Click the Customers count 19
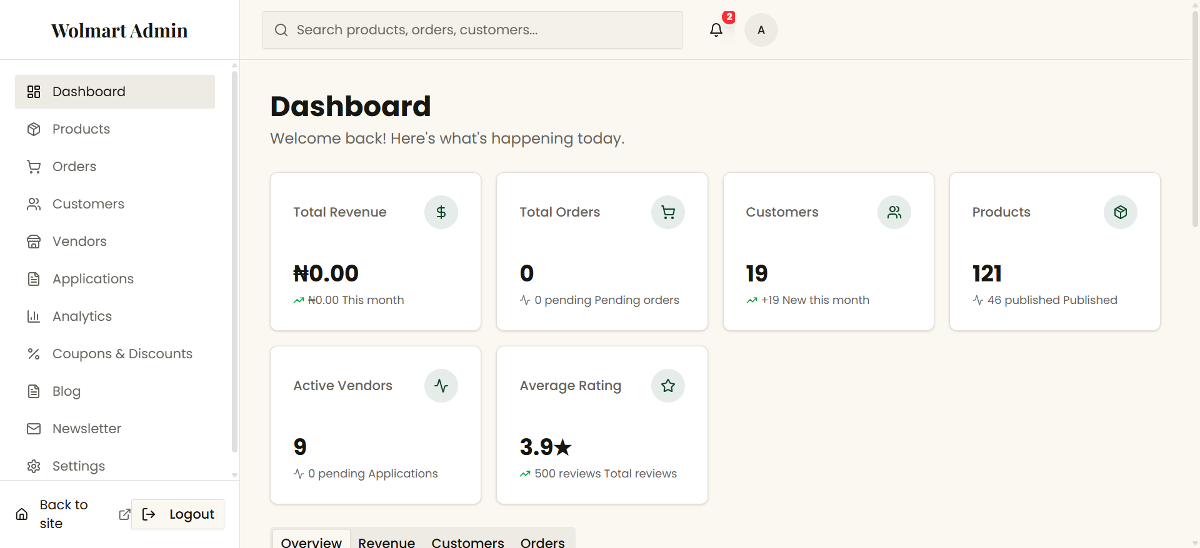 (757, 273)
